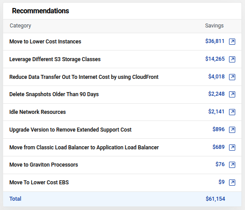Viewport: 245px width, 210px height.
Task: Select 'Upgrade Version to Remove Extended Support Cost' text
Action: [71, 130]
